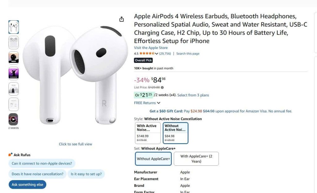Open the 29,756 ratings count link
The height and width of the screenshot is (193, 317).
coord(165,54)
